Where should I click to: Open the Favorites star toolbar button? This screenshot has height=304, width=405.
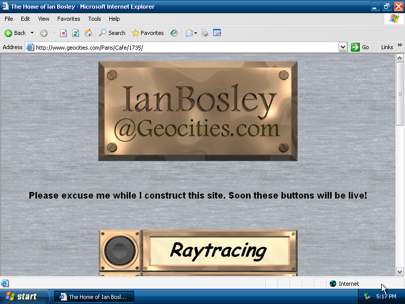pyautogui.click(x=147, y=33)
